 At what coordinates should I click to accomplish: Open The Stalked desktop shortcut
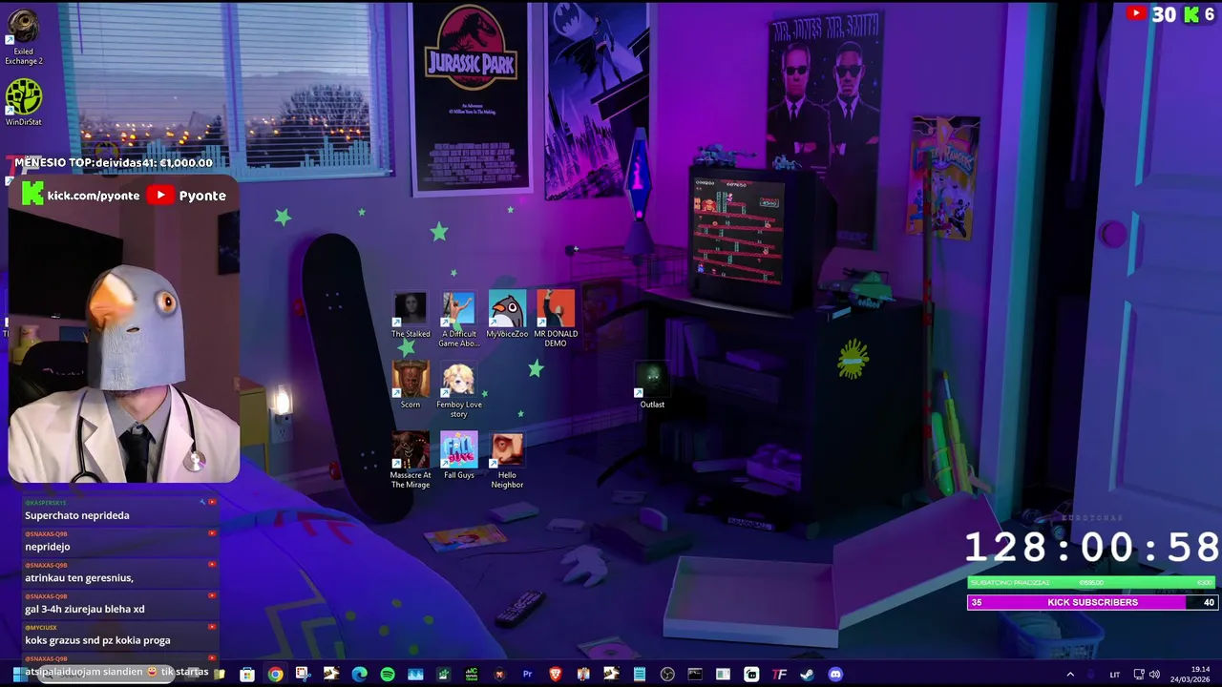tap(411, 316)
